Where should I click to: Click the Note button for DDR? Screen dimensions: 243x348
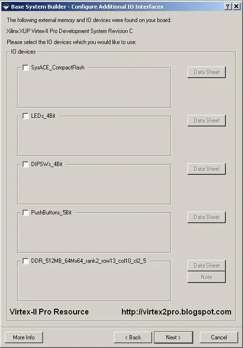207,277
